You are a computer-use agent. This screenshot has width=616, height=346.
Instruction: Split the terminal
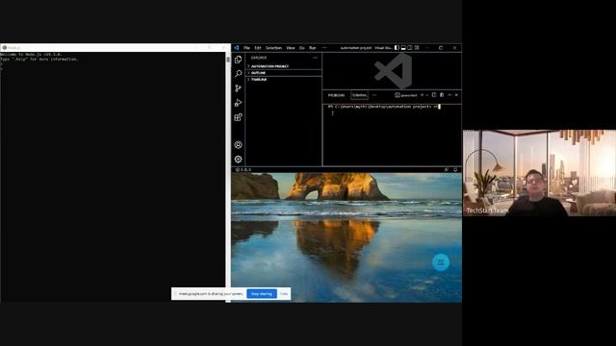coord(434,95)
